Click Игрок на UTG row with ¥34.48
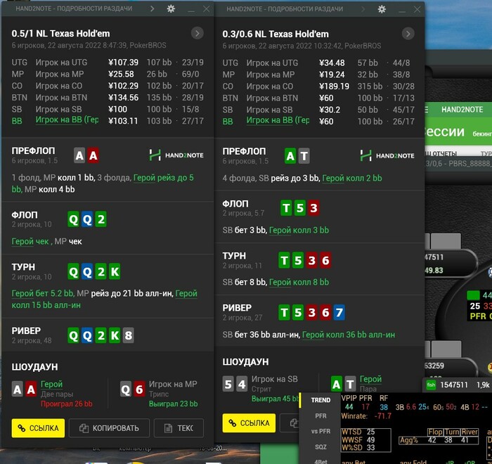This screenshot has height=464, width=492. pyautogui.click(x=318, y=63)
